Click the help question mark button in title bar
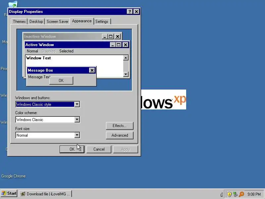This screenshot has width=265, height=199. (130, 12)
